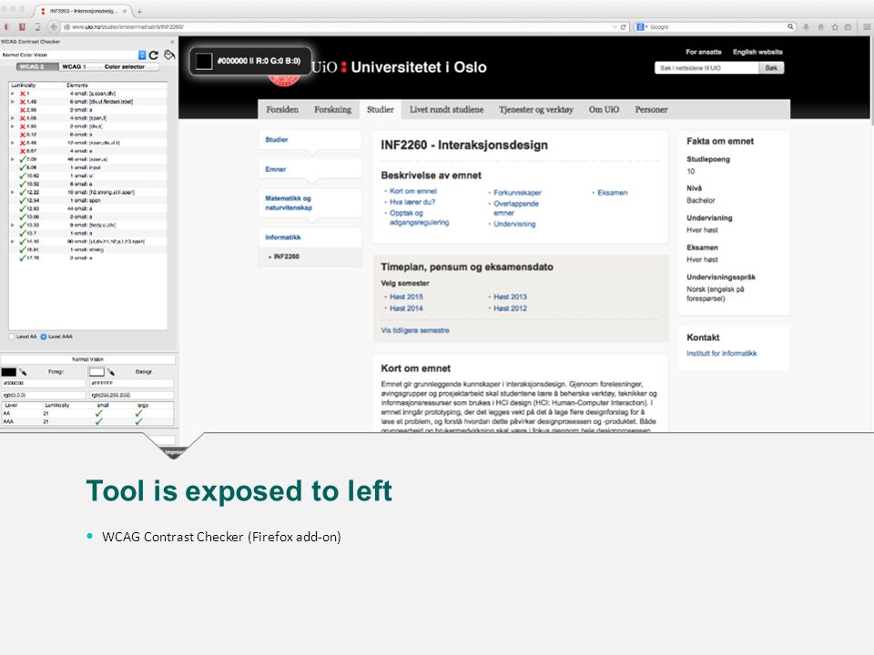Screen dimensions: 874x655
Task: Open the Personer navigation tab
Action: [x=651, y=110]
